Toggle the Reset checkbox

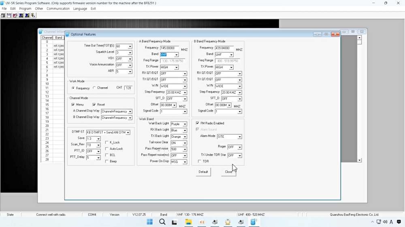(x=94, y=105)
